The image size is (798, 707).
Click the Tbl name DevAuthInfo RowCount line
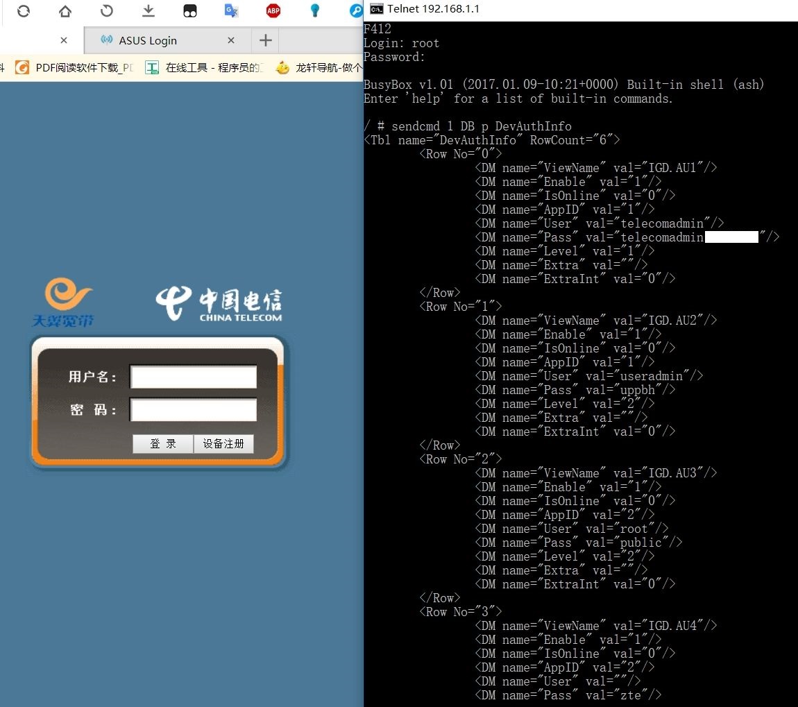point(491,140)
